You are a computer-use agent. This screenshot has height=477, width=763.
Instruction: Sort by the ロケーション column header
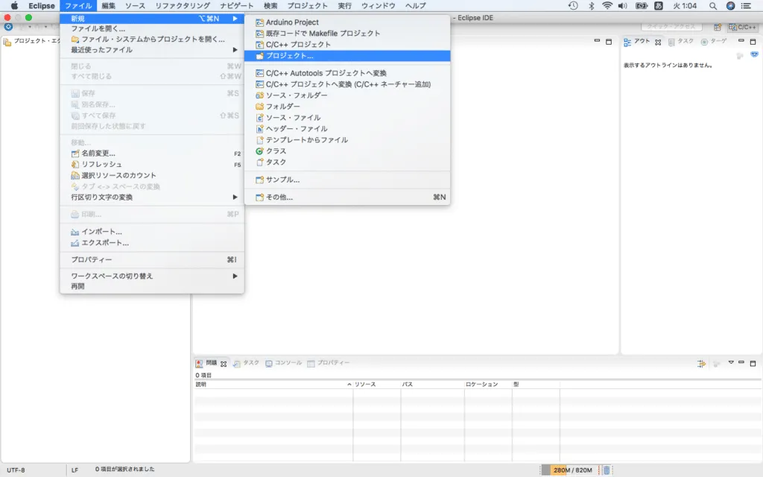(x=488, y=385)
